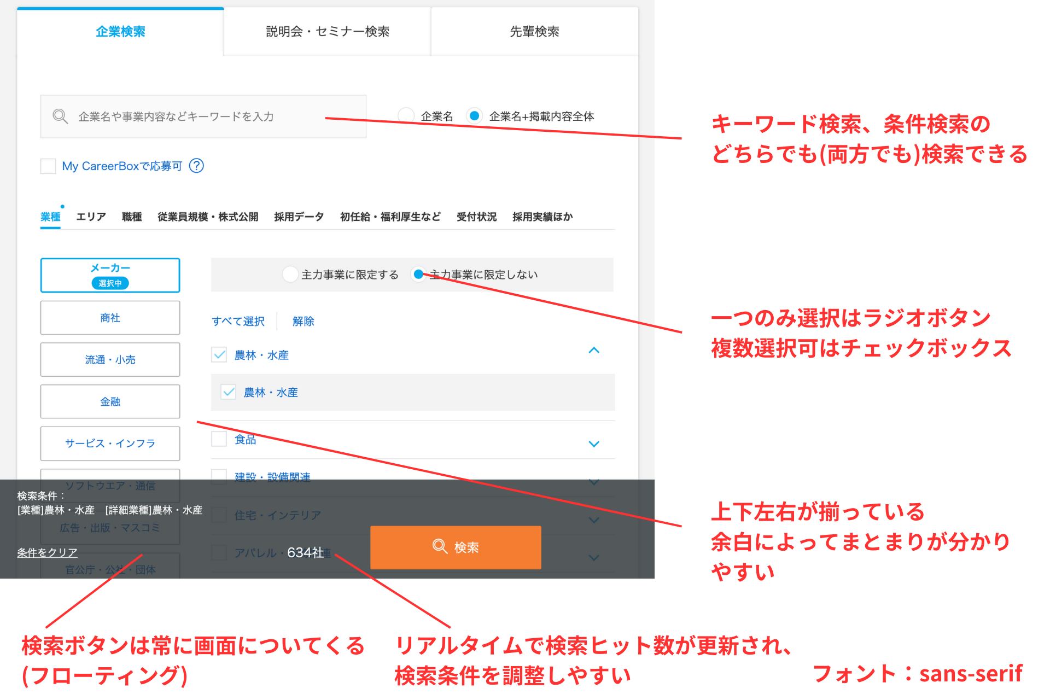Viewport: 1050px width, 700px height.
Task: Open the 先輩検索 tab
Action: (x=534, y=32)
